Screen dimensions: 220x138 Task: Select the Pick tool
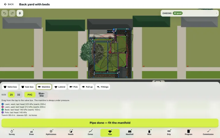pyautogui.click(x=74, y=87)
